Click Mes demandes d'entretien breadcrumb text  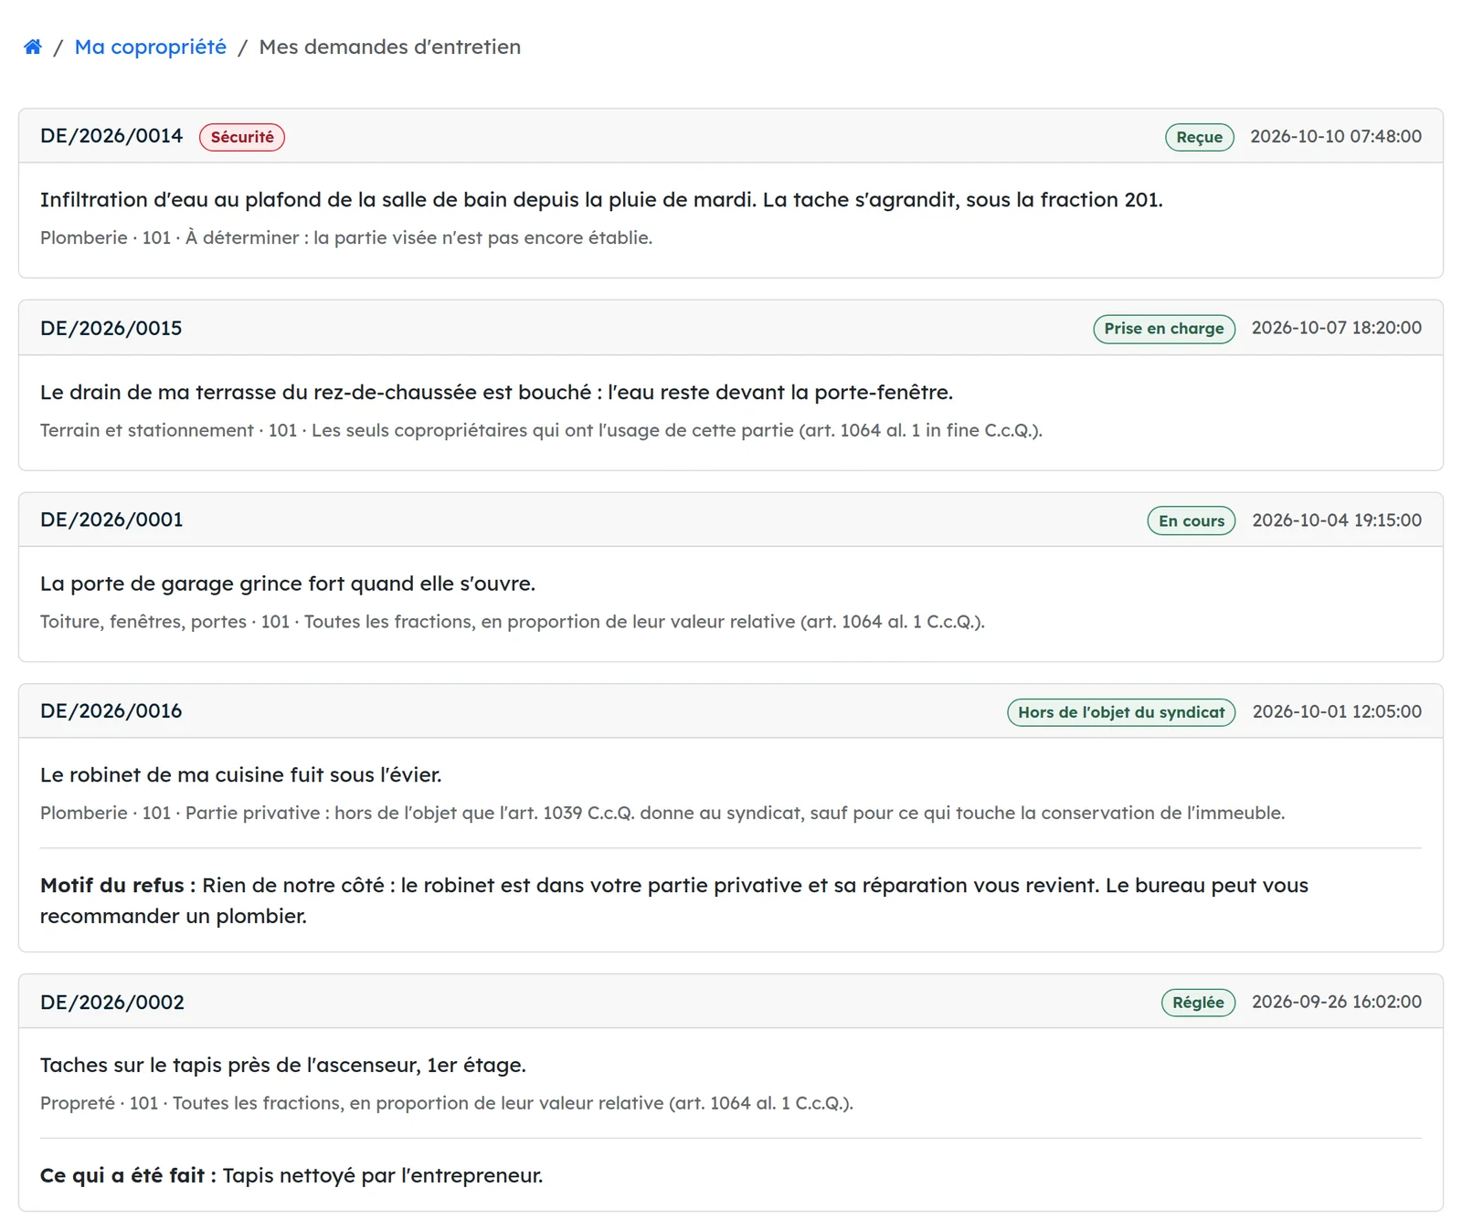pyautogui.click(x=390, y=47)
